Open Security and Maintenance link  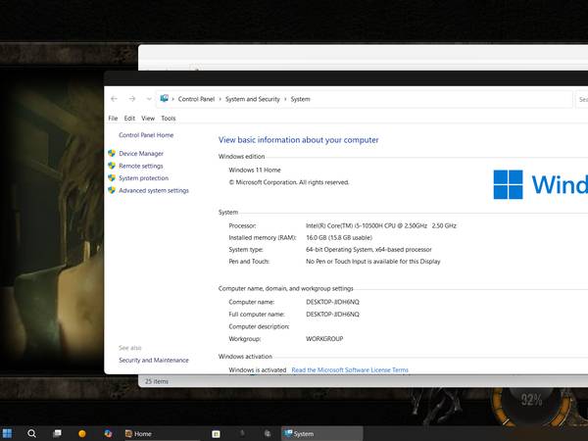point(154,361)
